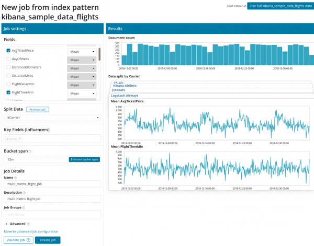Click the Create job button

click(x=48, y=240)
